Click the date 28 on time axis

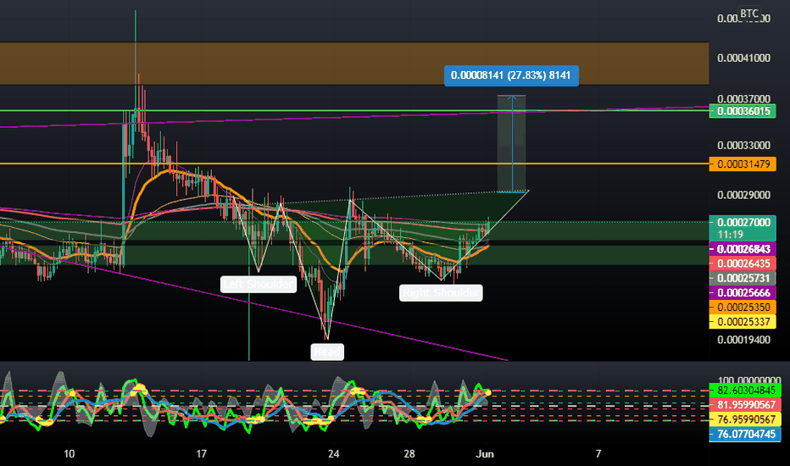tap(409, 454)
